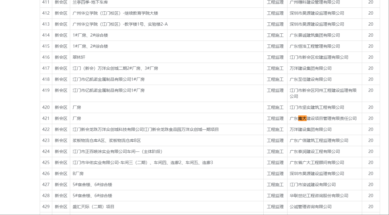Image resolution: width=389 pixels, height=215 pixels.
Task: Click company 江门市新会区宏建监理有限公司
Action: (319, 57)
